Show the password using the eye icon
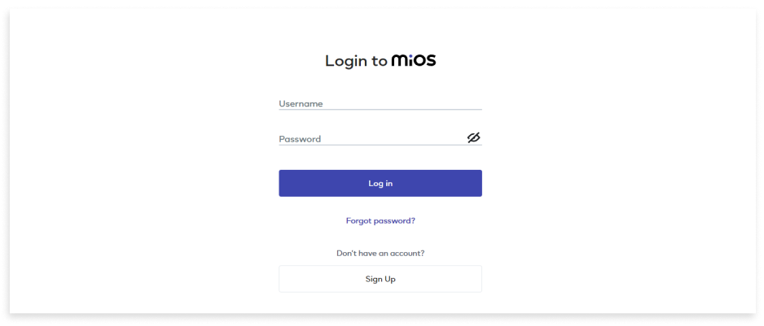Image resolution: width=764 pixels, height=326 pixels. (473, 138)
